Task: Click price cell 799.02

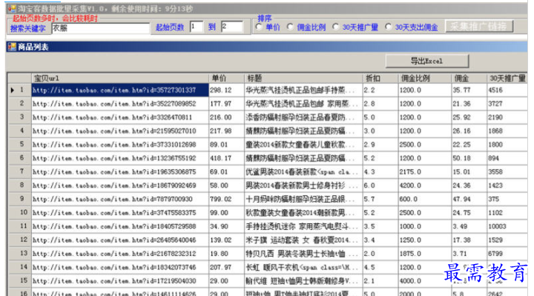Action: click(x=226, y=200)
